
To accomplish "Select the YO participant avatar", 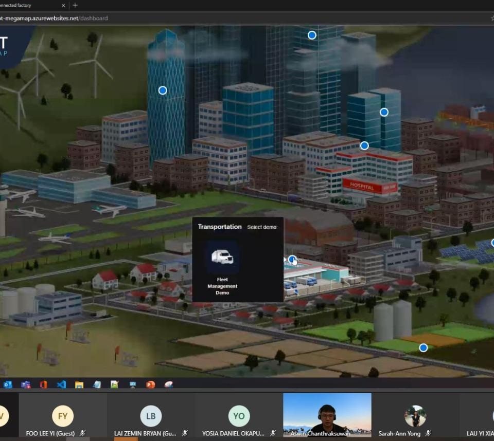I will click(239, 416).
